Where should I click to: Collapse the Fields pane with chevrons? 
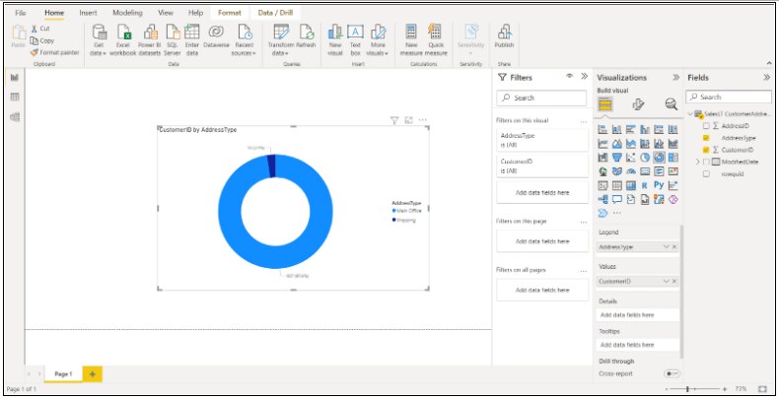point(767,77)
